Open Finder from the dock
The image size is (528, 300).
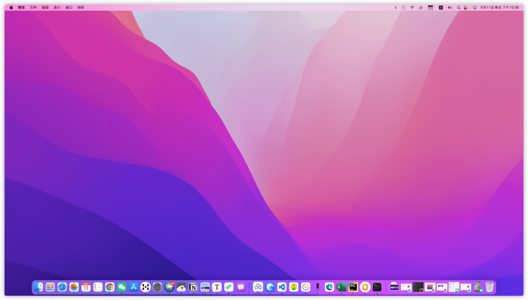click(x=39, y=287)
